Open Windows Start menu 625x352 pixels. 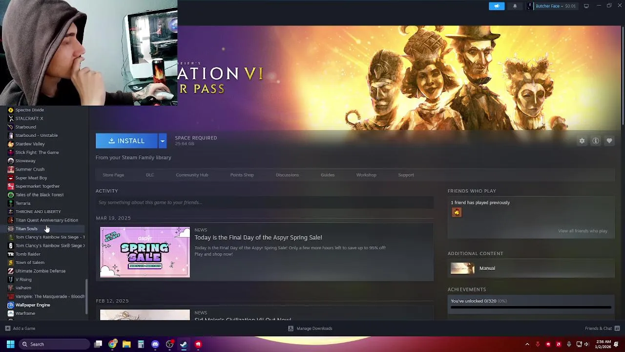[x=10, y=344]
